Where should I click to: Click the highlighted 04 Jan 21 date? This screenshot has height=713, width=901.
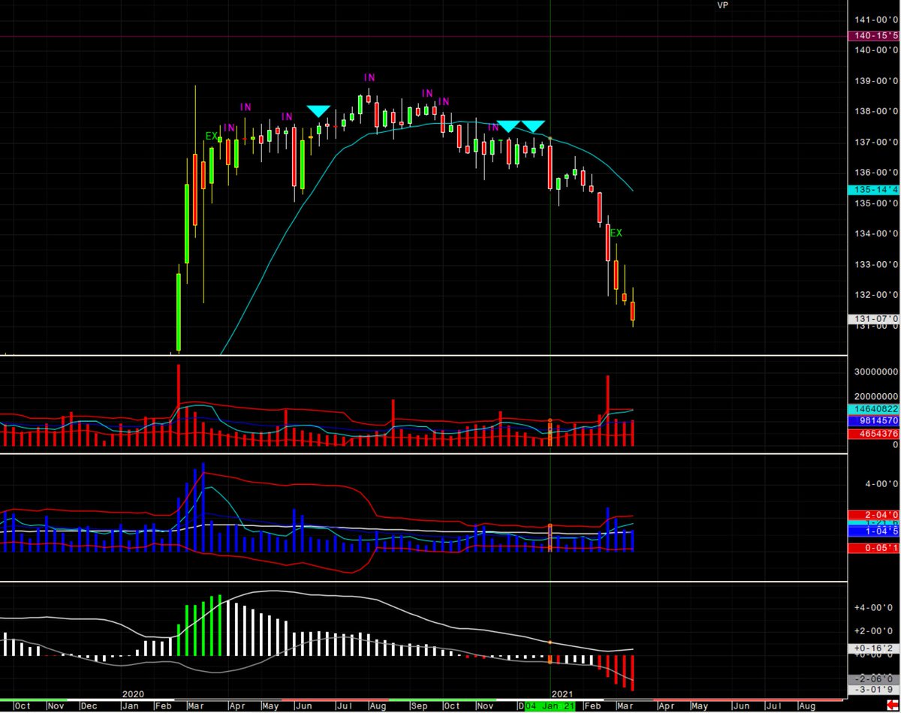click(550, 706)
